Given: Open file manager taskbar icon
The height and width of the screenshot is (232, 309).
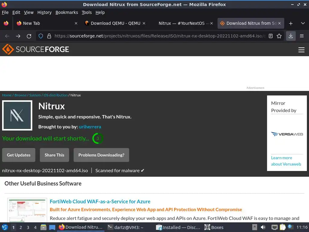Looking at the screenshot, I should [x=43, y=227].
